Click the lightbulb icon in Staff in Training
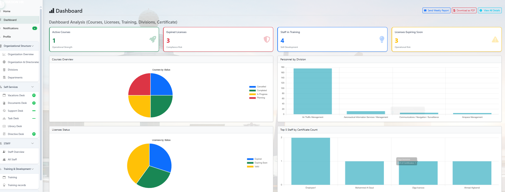 tap(382, 39)
